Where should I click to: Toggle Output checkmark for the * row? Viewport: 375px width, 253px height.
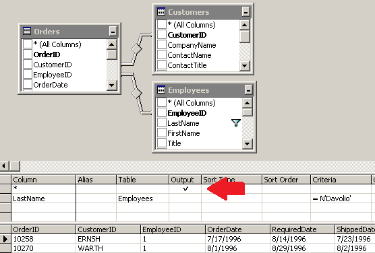pyautogui.click(x=185, y=188)
